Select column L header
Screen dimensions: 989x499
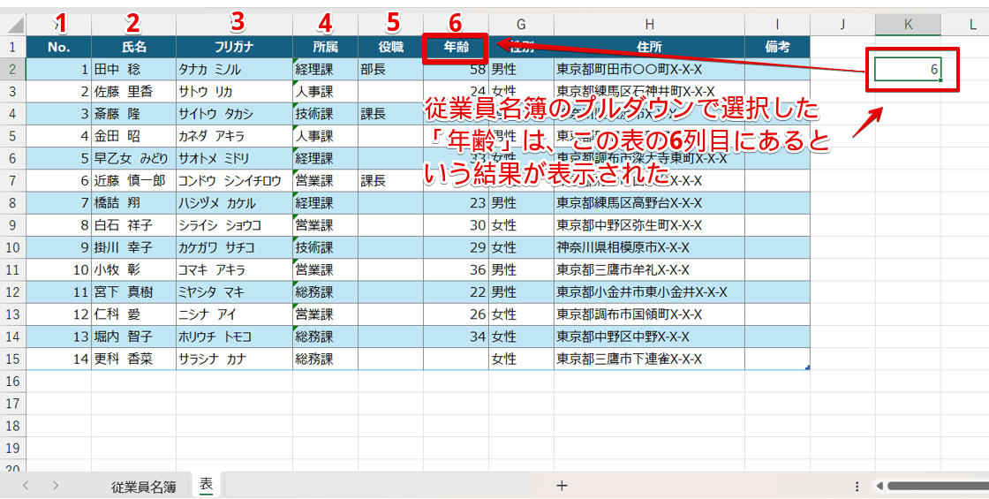coord(965,25)
